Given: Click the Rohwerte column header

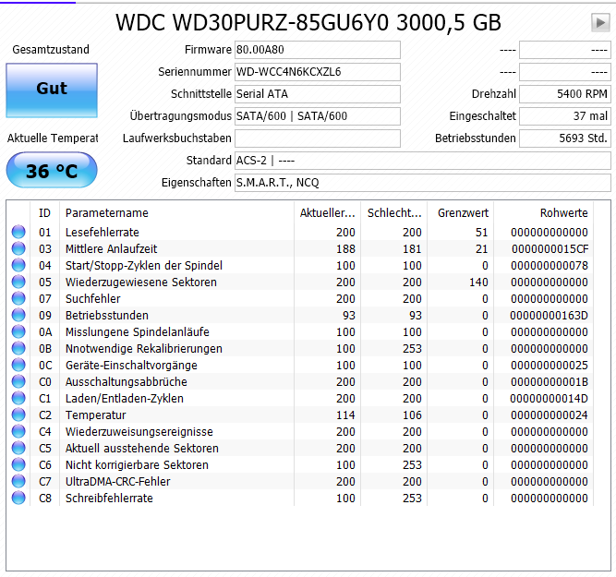Looking at the screenshot, I should 544,213.
